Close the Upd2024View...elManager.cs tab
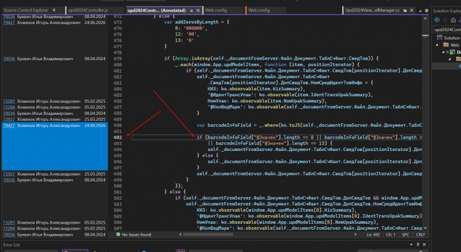This screenshot has width=461, height=252. pos(412,10)
